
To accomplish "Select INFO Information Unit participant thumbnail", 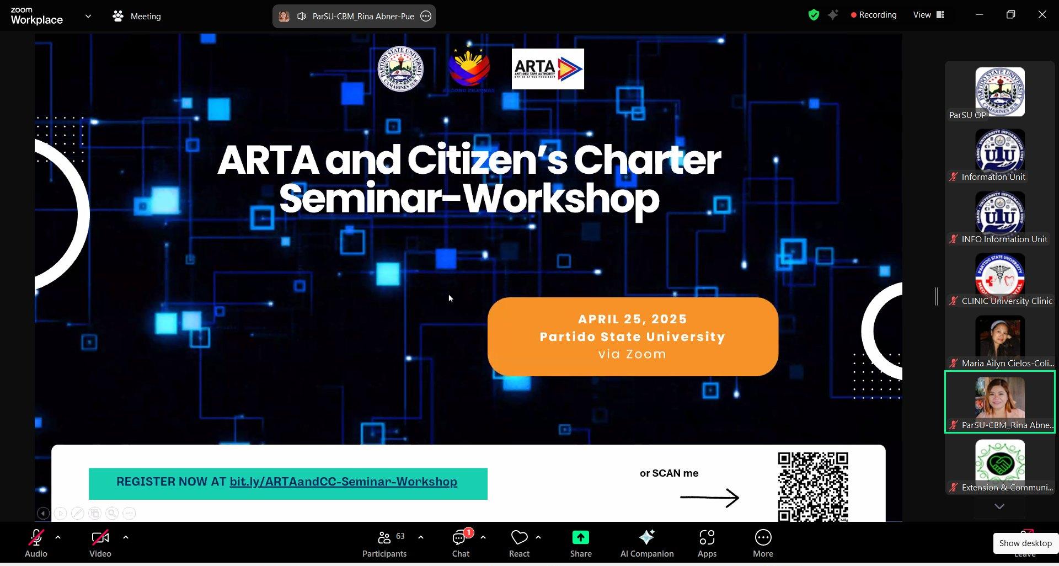I will pos(999,216).
